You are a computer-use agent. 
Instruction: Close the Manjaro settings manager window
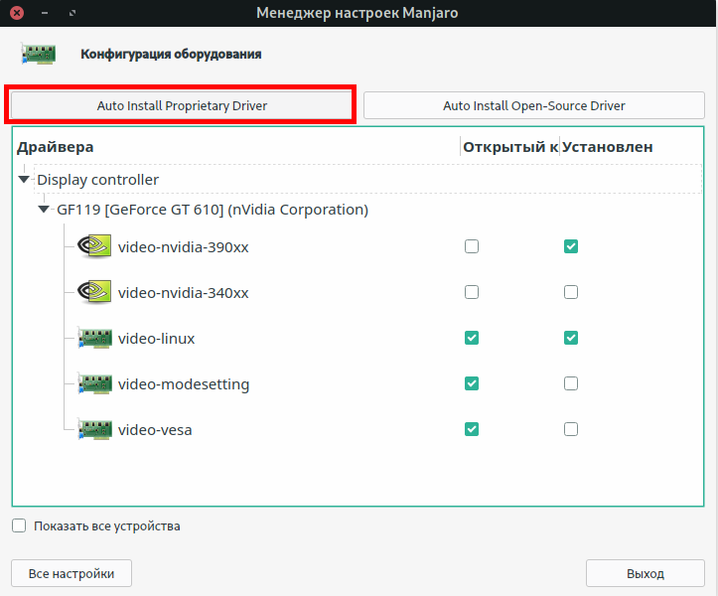[x=17, y=13]
